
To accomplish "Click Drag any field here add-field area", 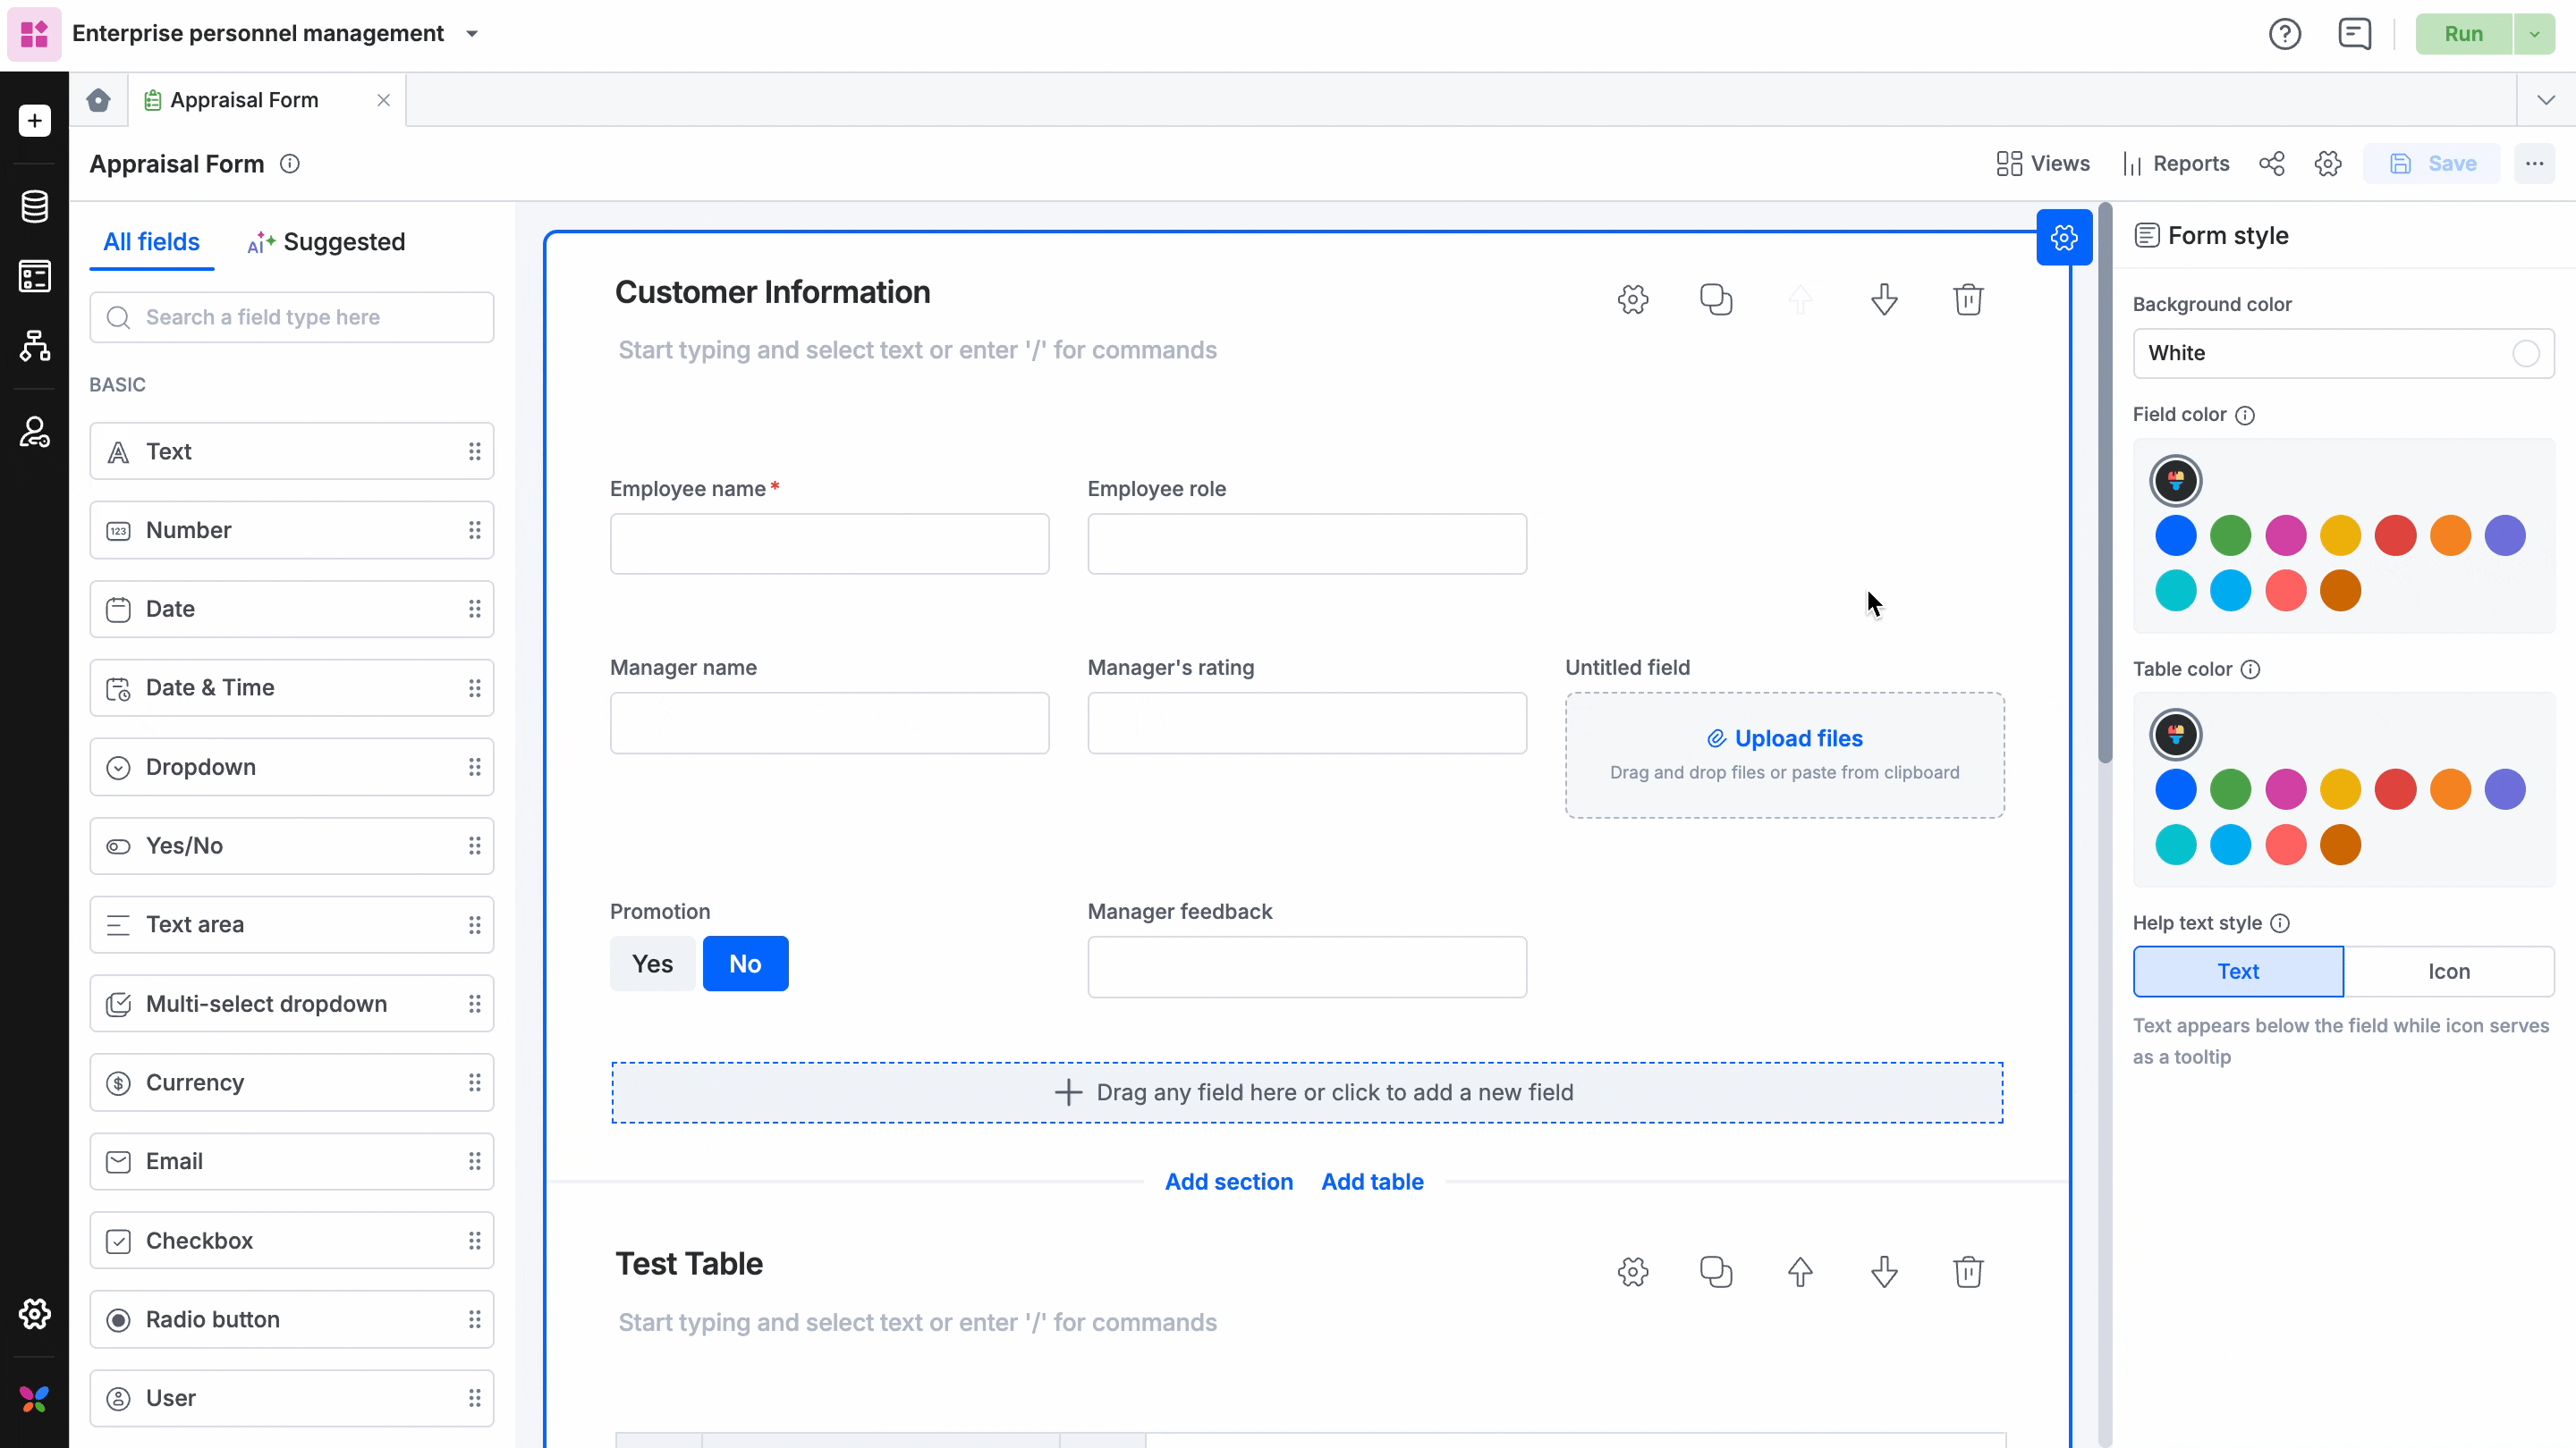I will point(1307,1092).
